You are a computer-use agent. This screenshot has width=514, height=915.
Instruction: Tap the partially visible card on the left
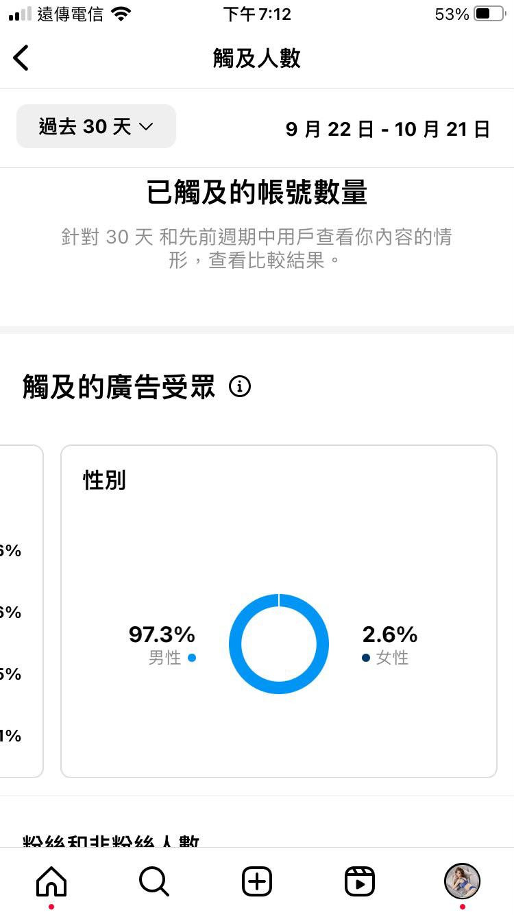21,611
